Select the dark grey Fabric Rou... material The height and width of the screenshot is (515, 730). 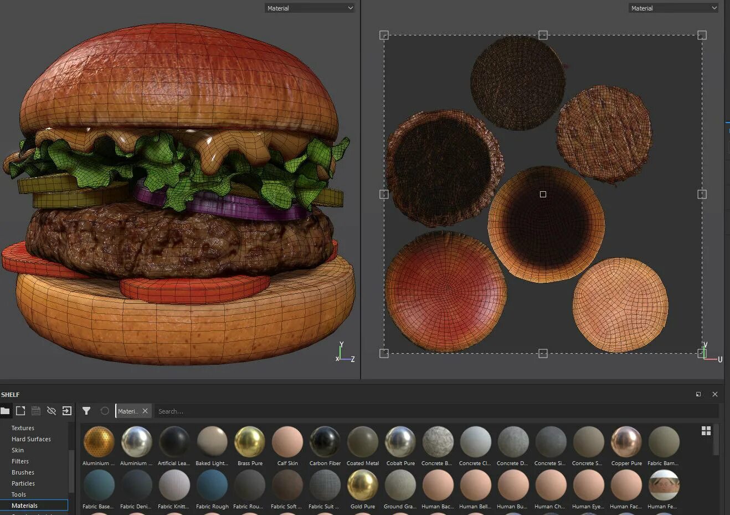(250, 485)
